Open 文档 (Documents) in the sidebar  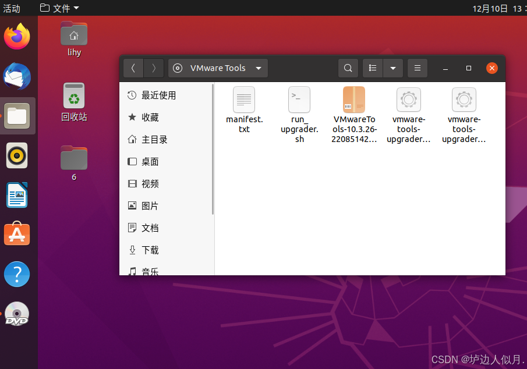pos(167,228)
